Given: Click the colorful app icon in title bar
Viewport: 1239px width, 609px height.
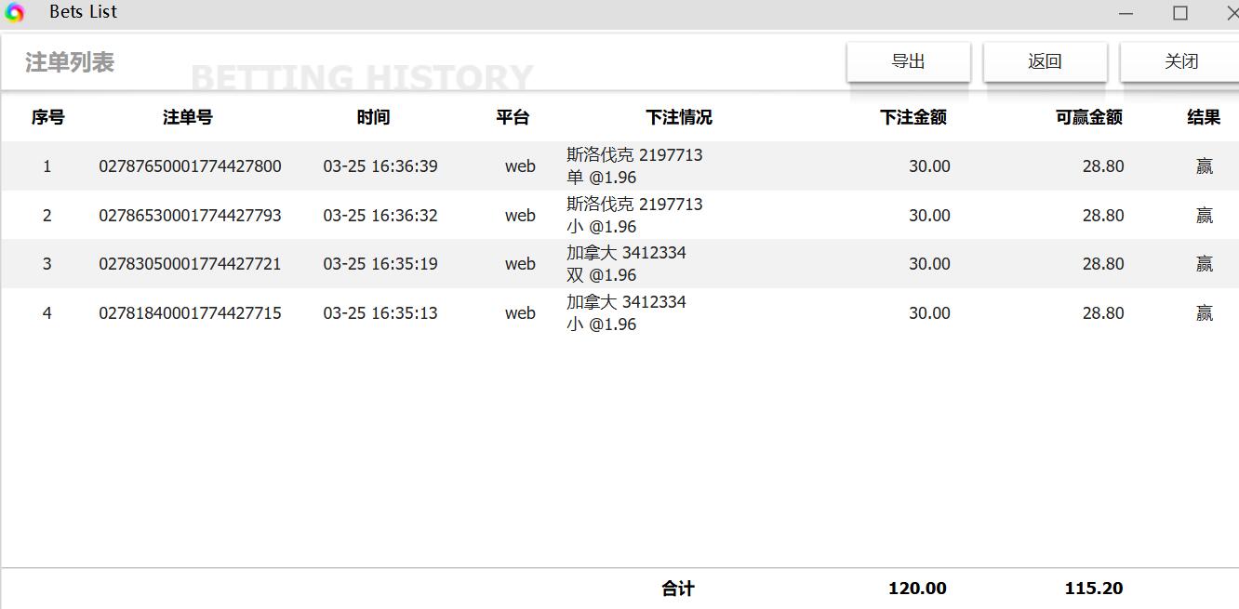Looking at the screenshot, I should point(16,12).
